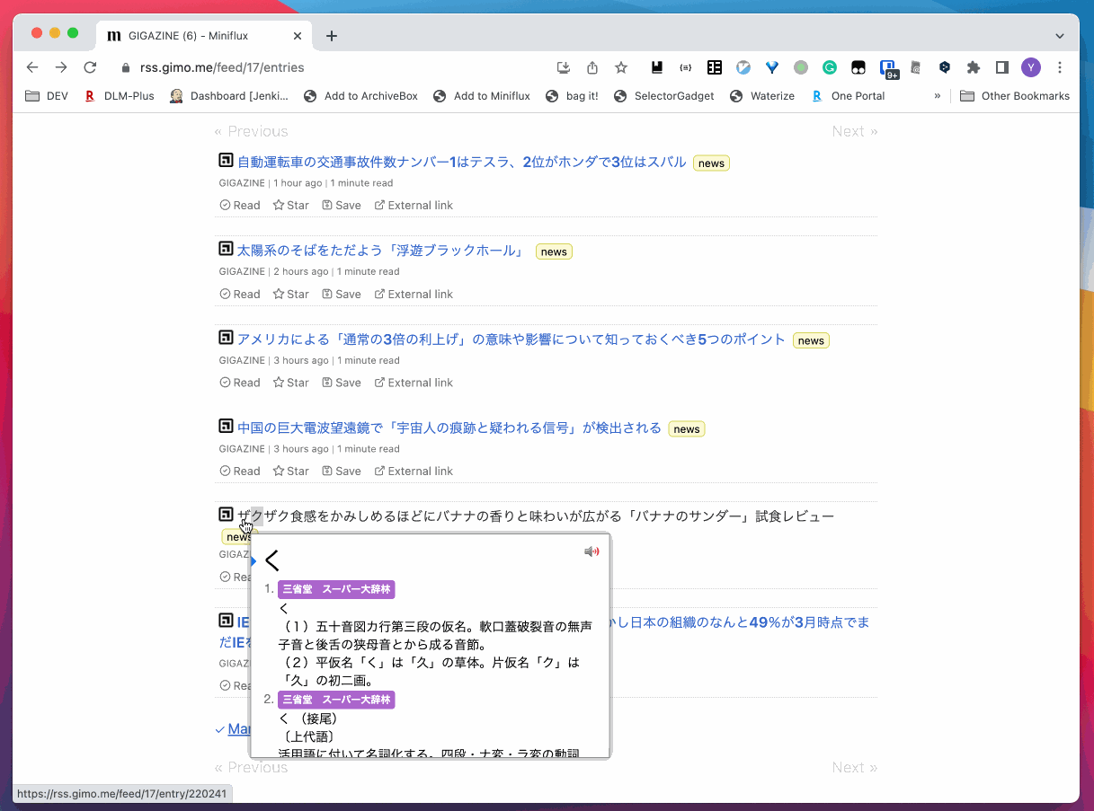The image size is (1094, 811).
Task: Click the Grammarly extension icon
Action: (x=830, y=67)
